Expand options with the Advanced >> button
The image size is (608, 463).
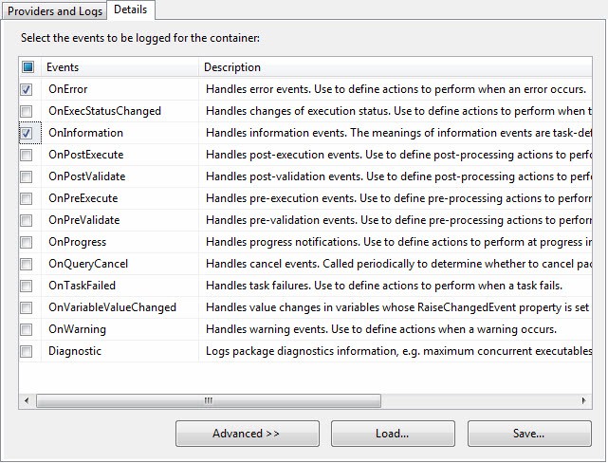[246, 434]
